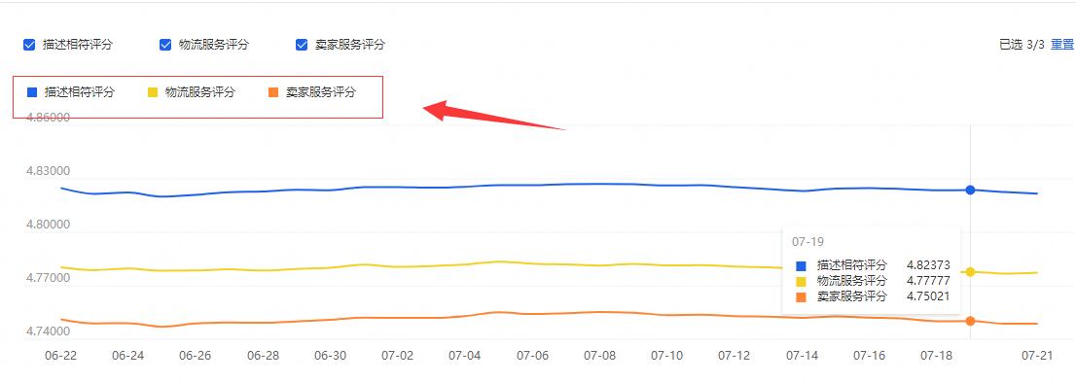Select 物流服务评分 legend label in chart
1076x382 pixels.
click(x=200, y=92)
